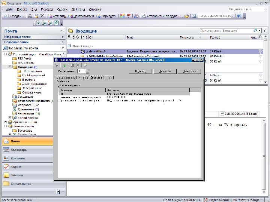270x202 pixels.
Task: Click the Отложить button in task dialog
Action: [165, 71]
